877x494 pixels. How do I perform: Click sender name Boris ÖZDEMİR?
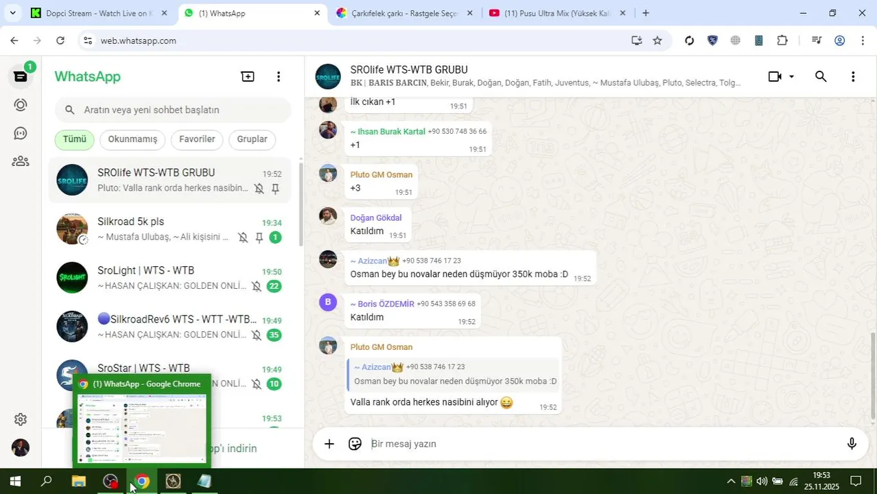coord(382,304)
